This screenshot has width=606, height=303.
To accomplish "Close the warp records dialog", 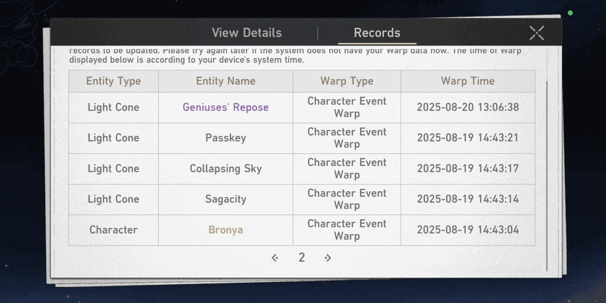I will pos(537,33).
